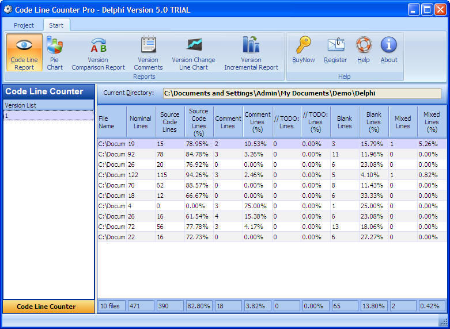Sort by Nominal Lines column header
The width and height of the screenshot is (450, 329).
tap(141, 122)
